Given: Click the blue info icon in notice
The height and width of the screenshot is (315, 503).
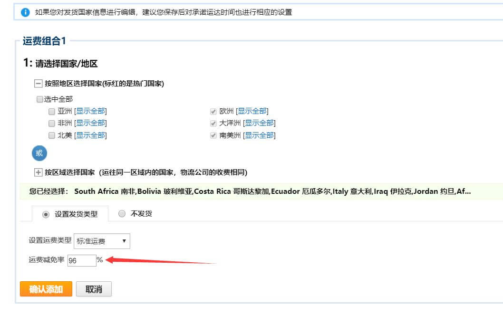Looking at the screenshot, I should point(25,12).
